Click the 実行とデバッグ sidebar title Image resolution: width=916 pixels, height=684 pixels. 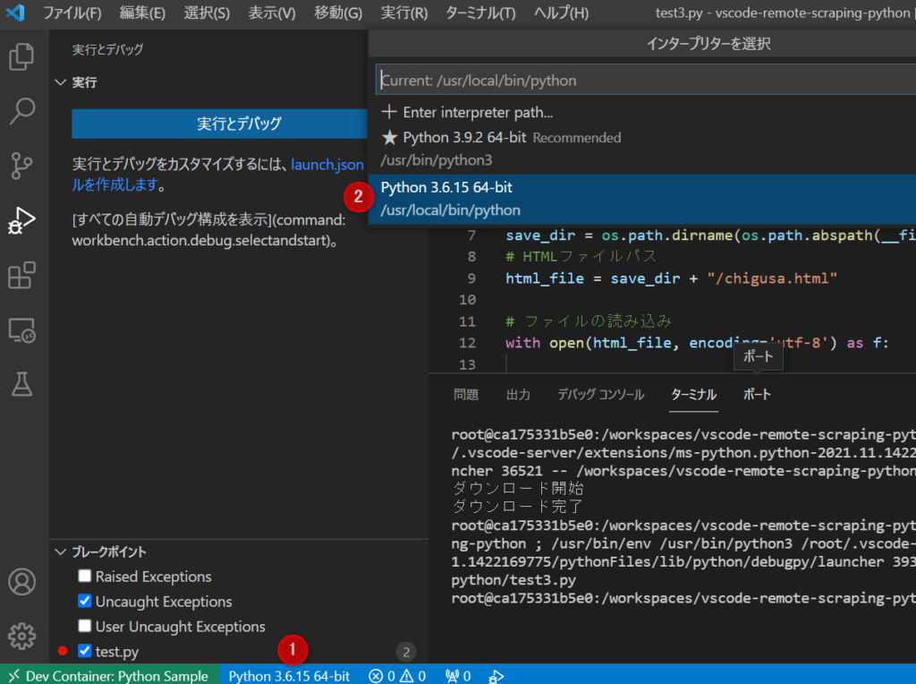click(107, 50)
